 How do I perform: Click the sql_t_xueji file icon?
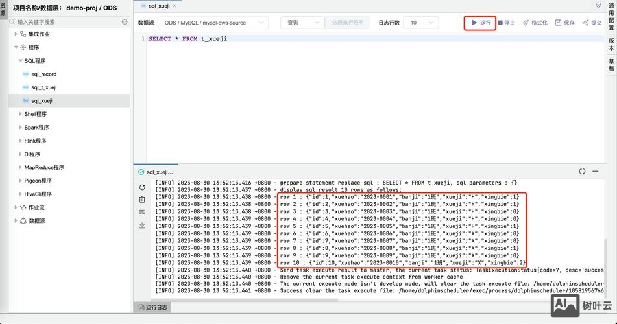pos(25,87)
